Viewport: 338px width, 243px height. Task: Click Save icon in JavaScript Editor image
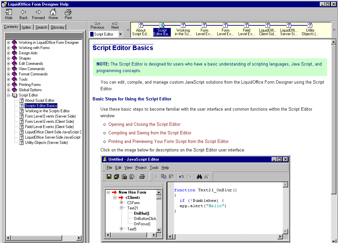109,176
